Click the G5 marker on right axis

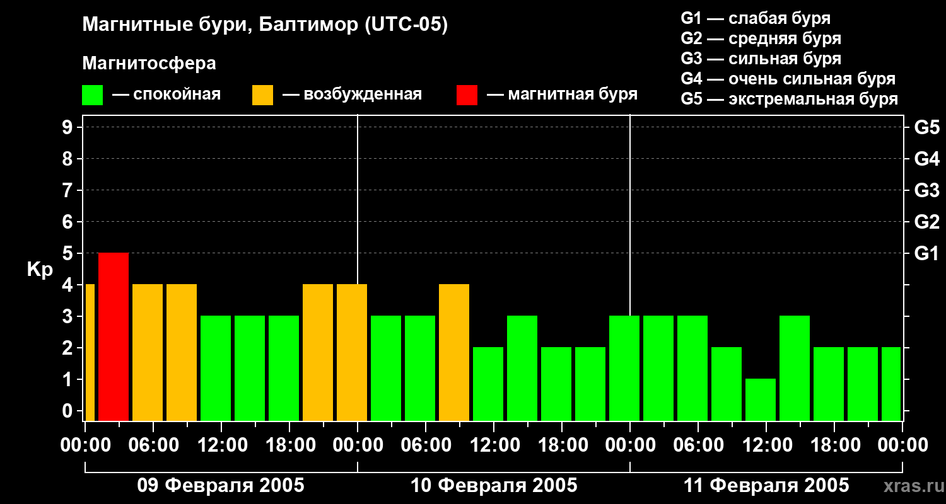click(926, 127)
